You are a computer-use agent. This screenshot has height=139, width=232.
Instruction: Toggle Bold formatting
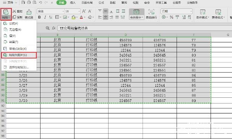pos(39,17)
